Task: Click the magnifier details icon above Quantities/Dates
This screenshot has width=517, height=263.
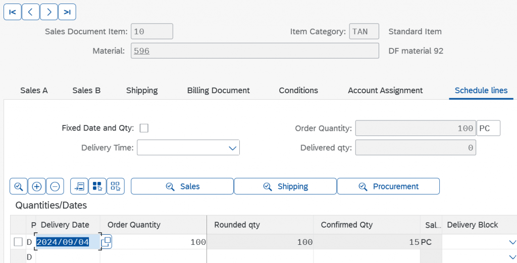Action: (x=19, y=186)
